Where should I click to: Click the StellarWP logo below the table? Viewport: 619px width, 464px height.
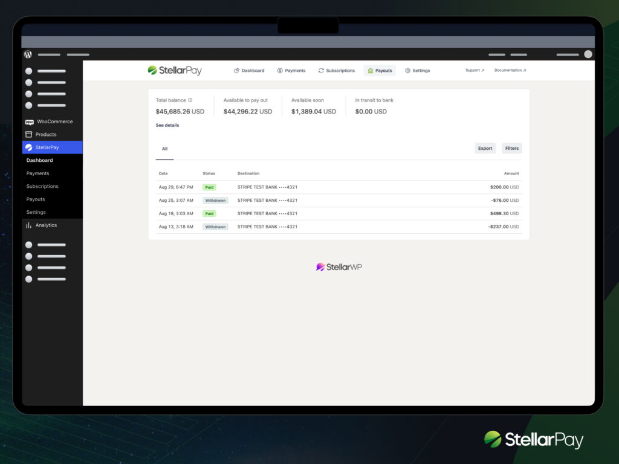339,266
